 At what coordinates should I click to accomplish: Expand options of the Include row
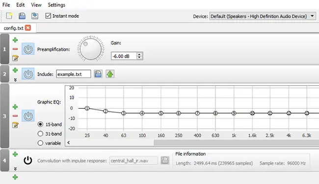15,80
